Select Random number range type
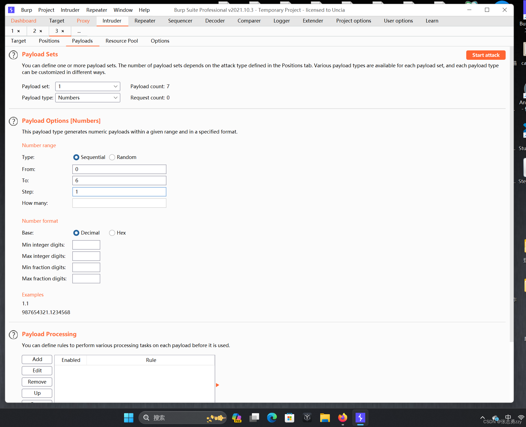 pyautogui.click(x=112, y=157)
